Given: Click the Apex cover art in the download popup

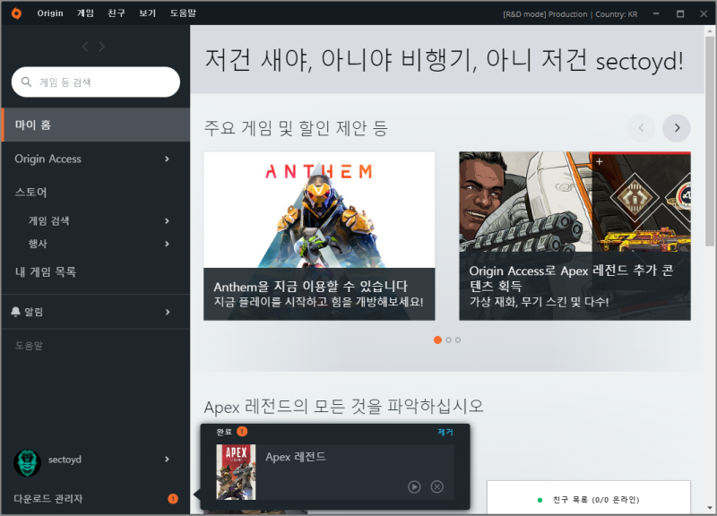Looking at the screenshot, I should click(x=236, y=472).
